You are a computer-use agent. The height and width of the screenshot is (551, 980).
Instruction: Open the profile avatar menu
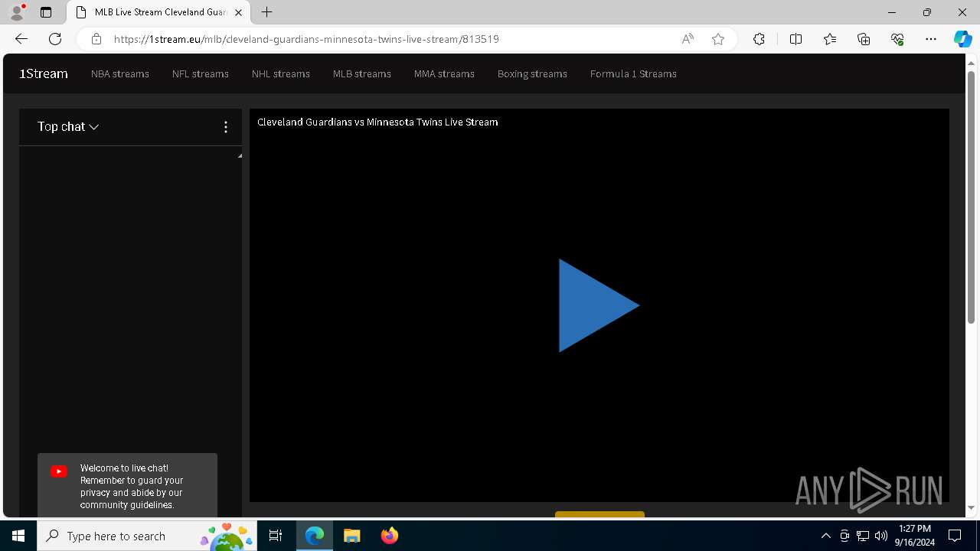click(17, 12)
